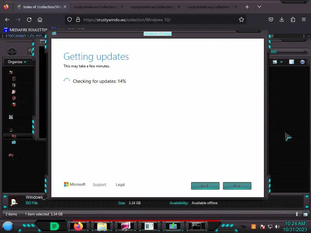Open Explorer change view dropdown arrow

281,62
